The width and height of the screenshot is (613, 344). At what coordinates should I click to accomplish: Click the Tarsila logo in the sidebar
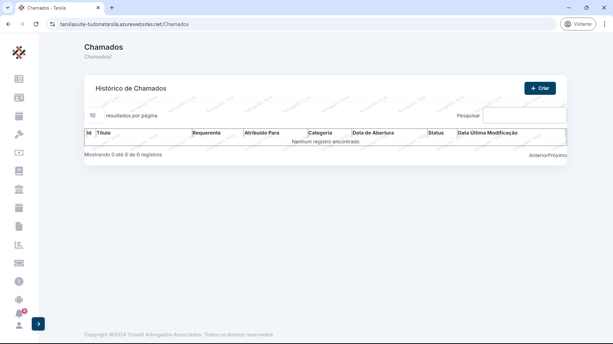(x=19, y=53)
